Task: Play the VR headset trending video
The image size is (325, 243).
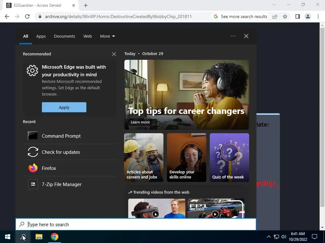Action: click(156, 208)
